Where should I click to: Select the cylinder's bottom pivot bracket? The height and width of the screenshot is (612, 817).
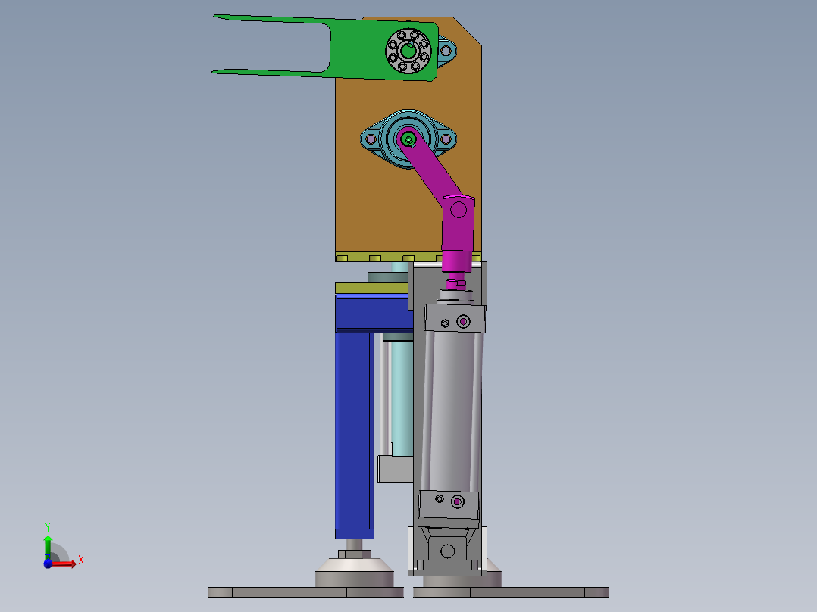coord(448,551)
